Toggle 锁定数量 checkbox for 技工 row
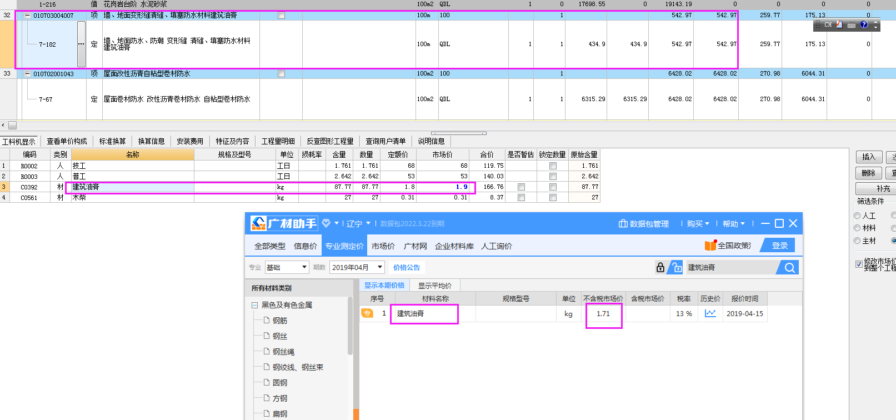 click(553, 166)
